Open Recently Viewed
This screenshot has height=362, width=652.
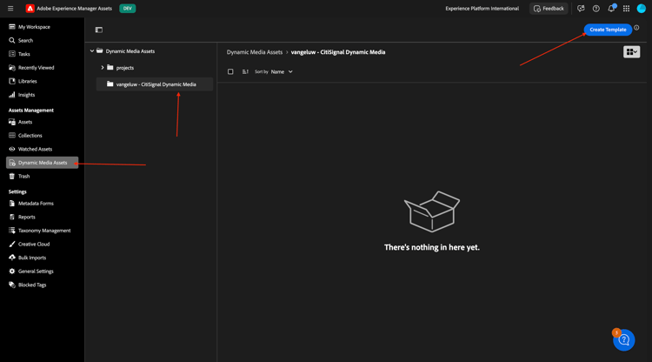pyautogui.click(x=36, y=67)
